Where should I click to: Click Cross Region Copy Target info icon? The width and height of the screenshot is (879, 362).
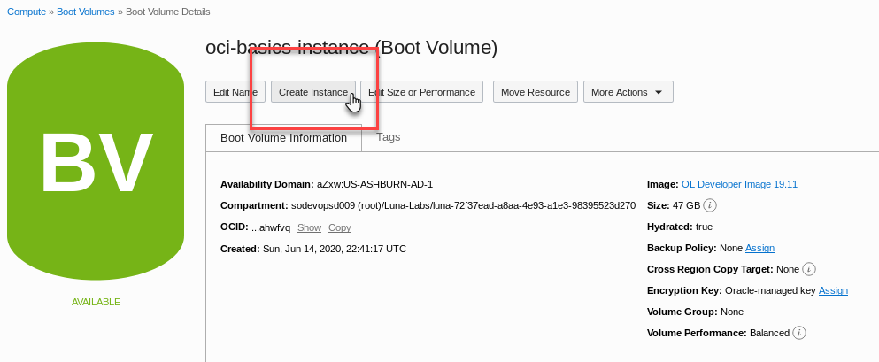808,269
